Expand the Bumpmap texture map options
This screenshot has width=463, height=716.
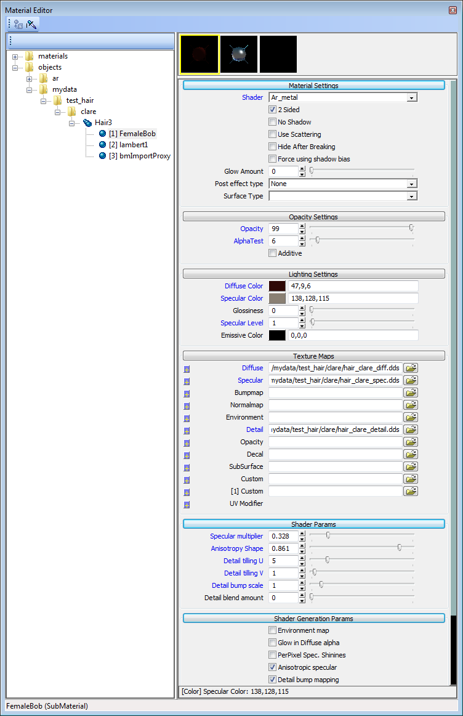point(187,394)
